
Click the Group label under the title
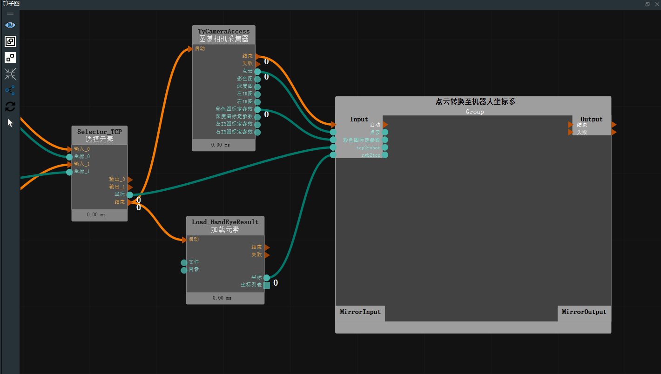[x=475, y=112]
